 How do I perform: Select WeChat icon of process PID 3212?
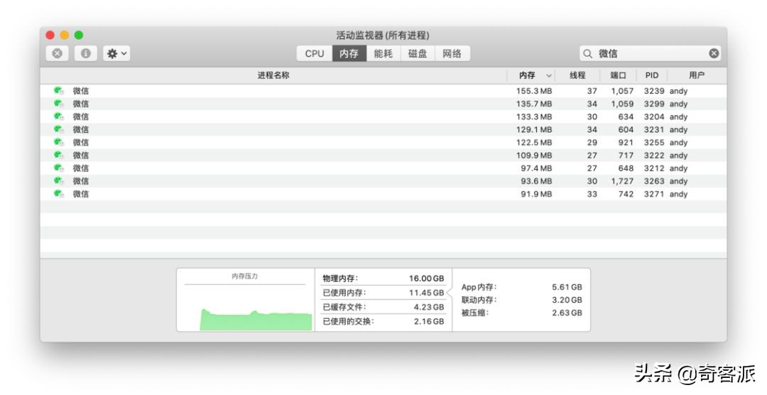pos(59,168)
